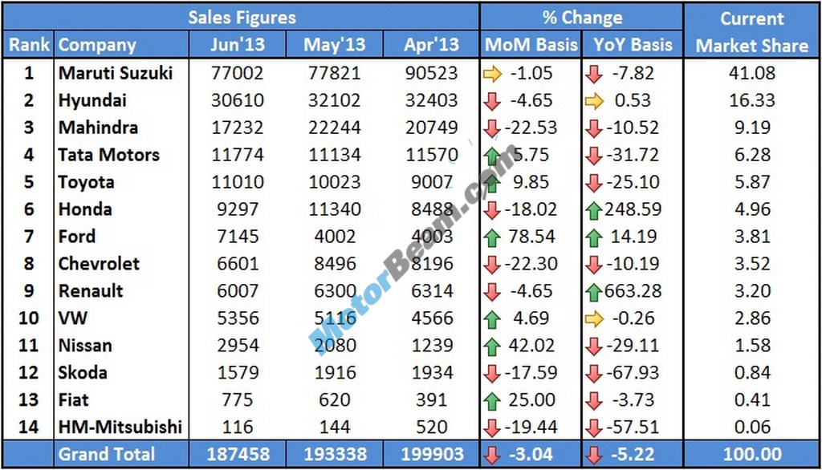Click the green up arrow beside 663.28
The width and height of the screenshot is (822, 470).
pyautogui.click(x=594, y=291)
